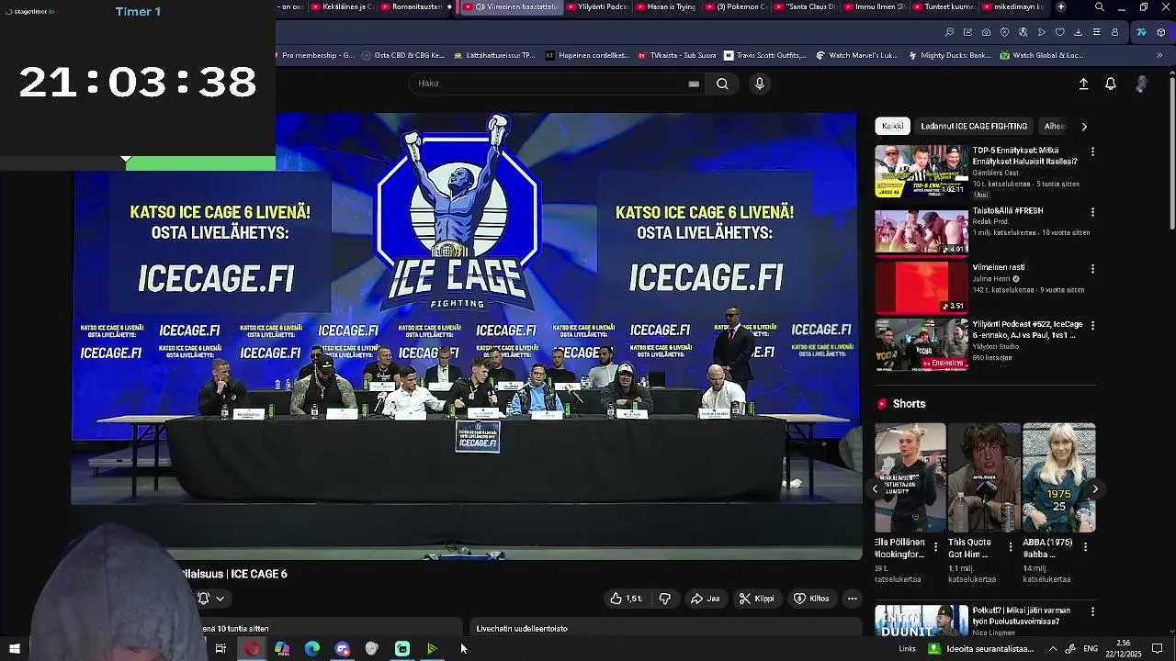Open more actions menu under the video
This screenshot has width=1176, height=661.
tap(853, 599)
